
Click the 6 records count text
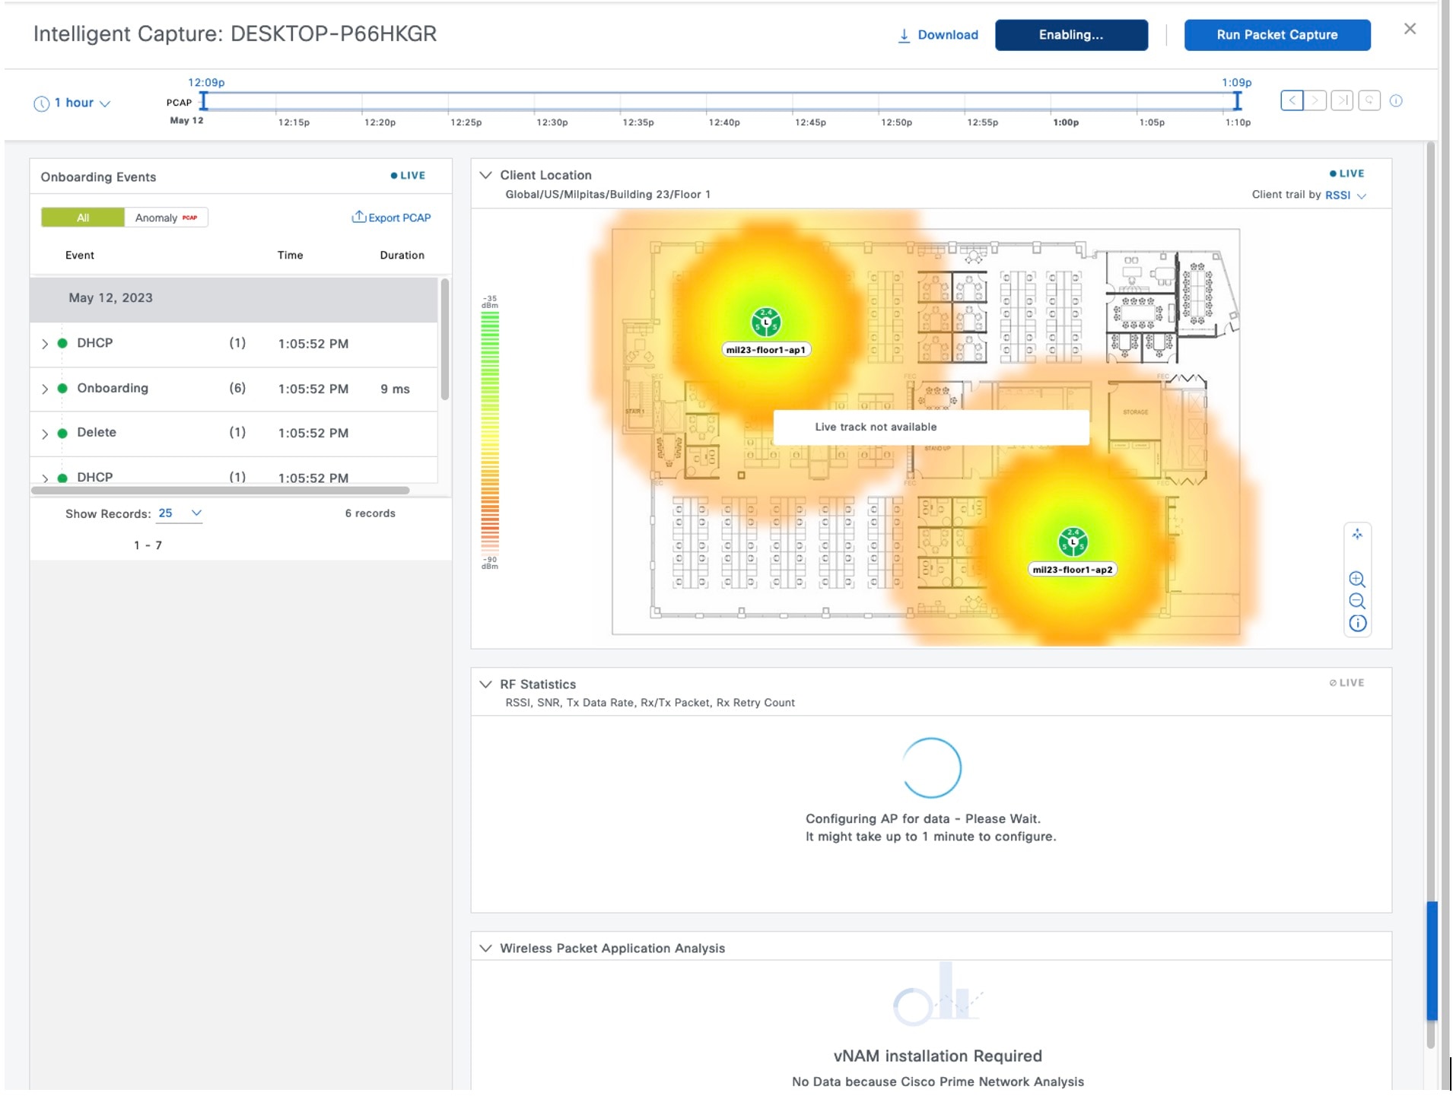click(x=370, y=513)
